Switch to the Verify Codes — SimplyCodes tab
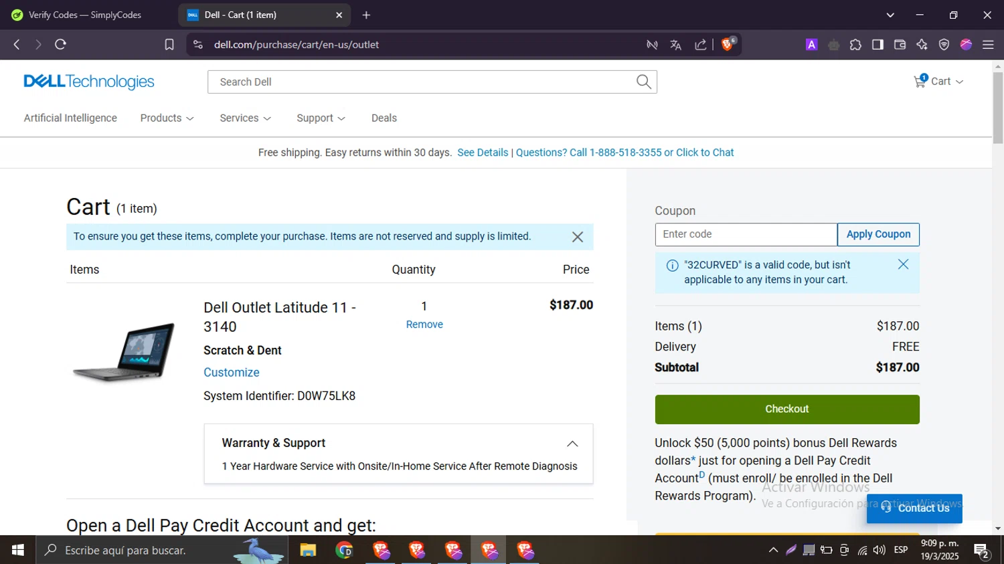Image resolution: width=1004 pixels, height=564 pixels. click(x=85, y=15)
